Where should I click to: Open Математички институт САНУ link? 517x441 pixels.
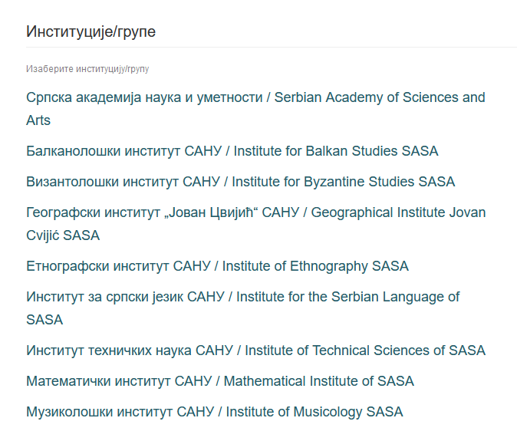pos(118,381)
